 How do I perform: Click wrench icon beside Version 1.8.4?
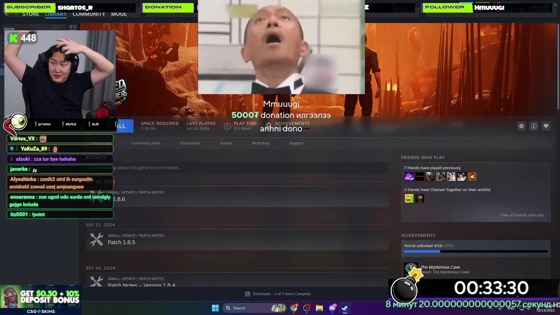(x=96, y=281)
